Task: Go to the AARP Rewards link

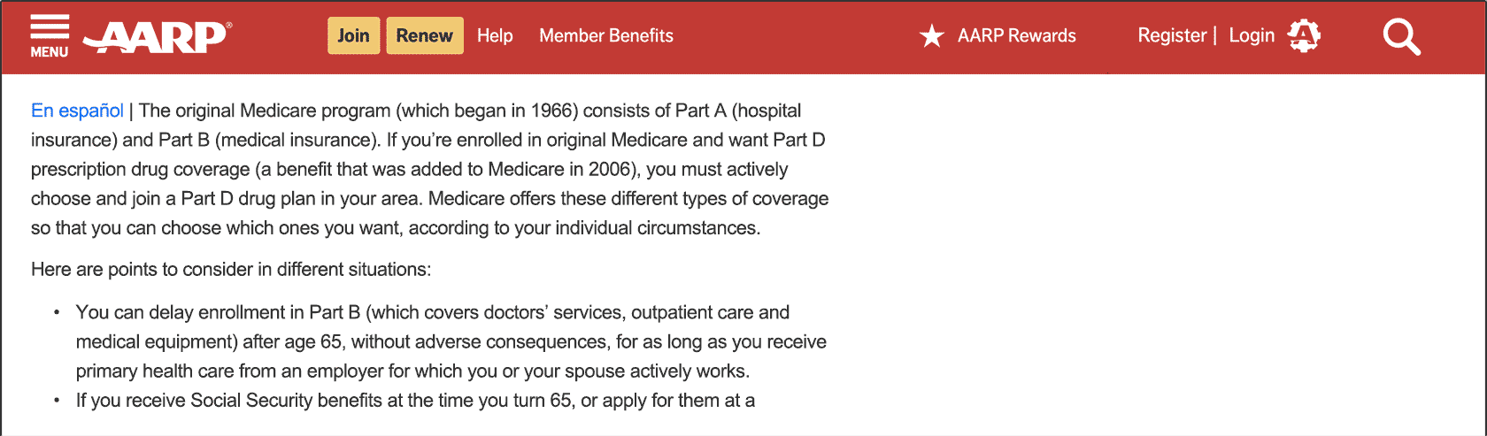Action: tap(1017, 35)
